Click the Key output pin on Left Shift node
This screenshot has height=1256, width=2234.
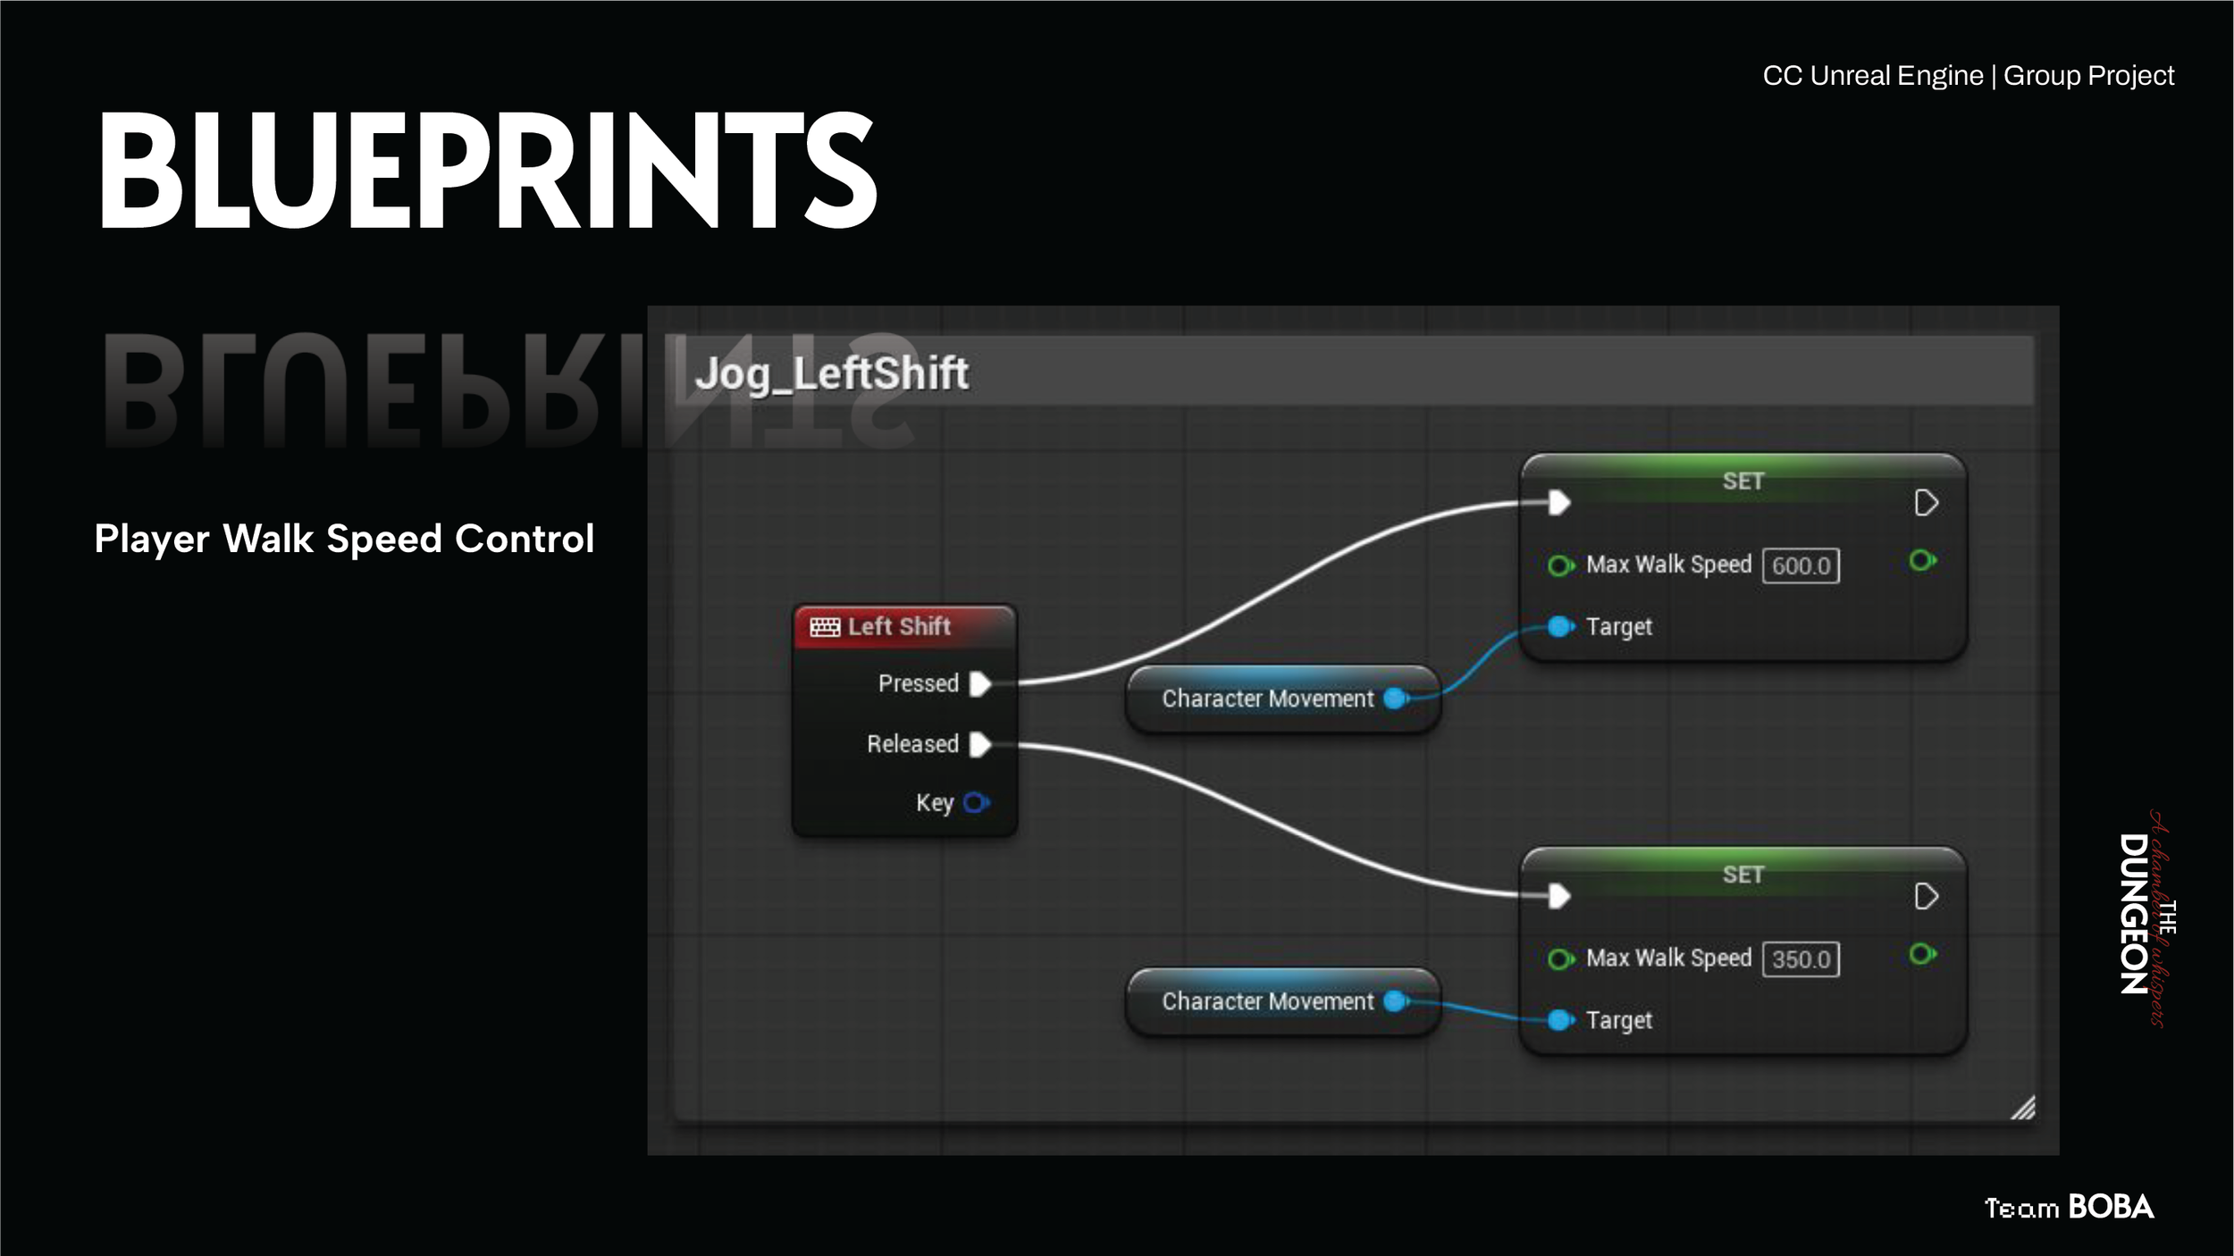coord(976,802)
